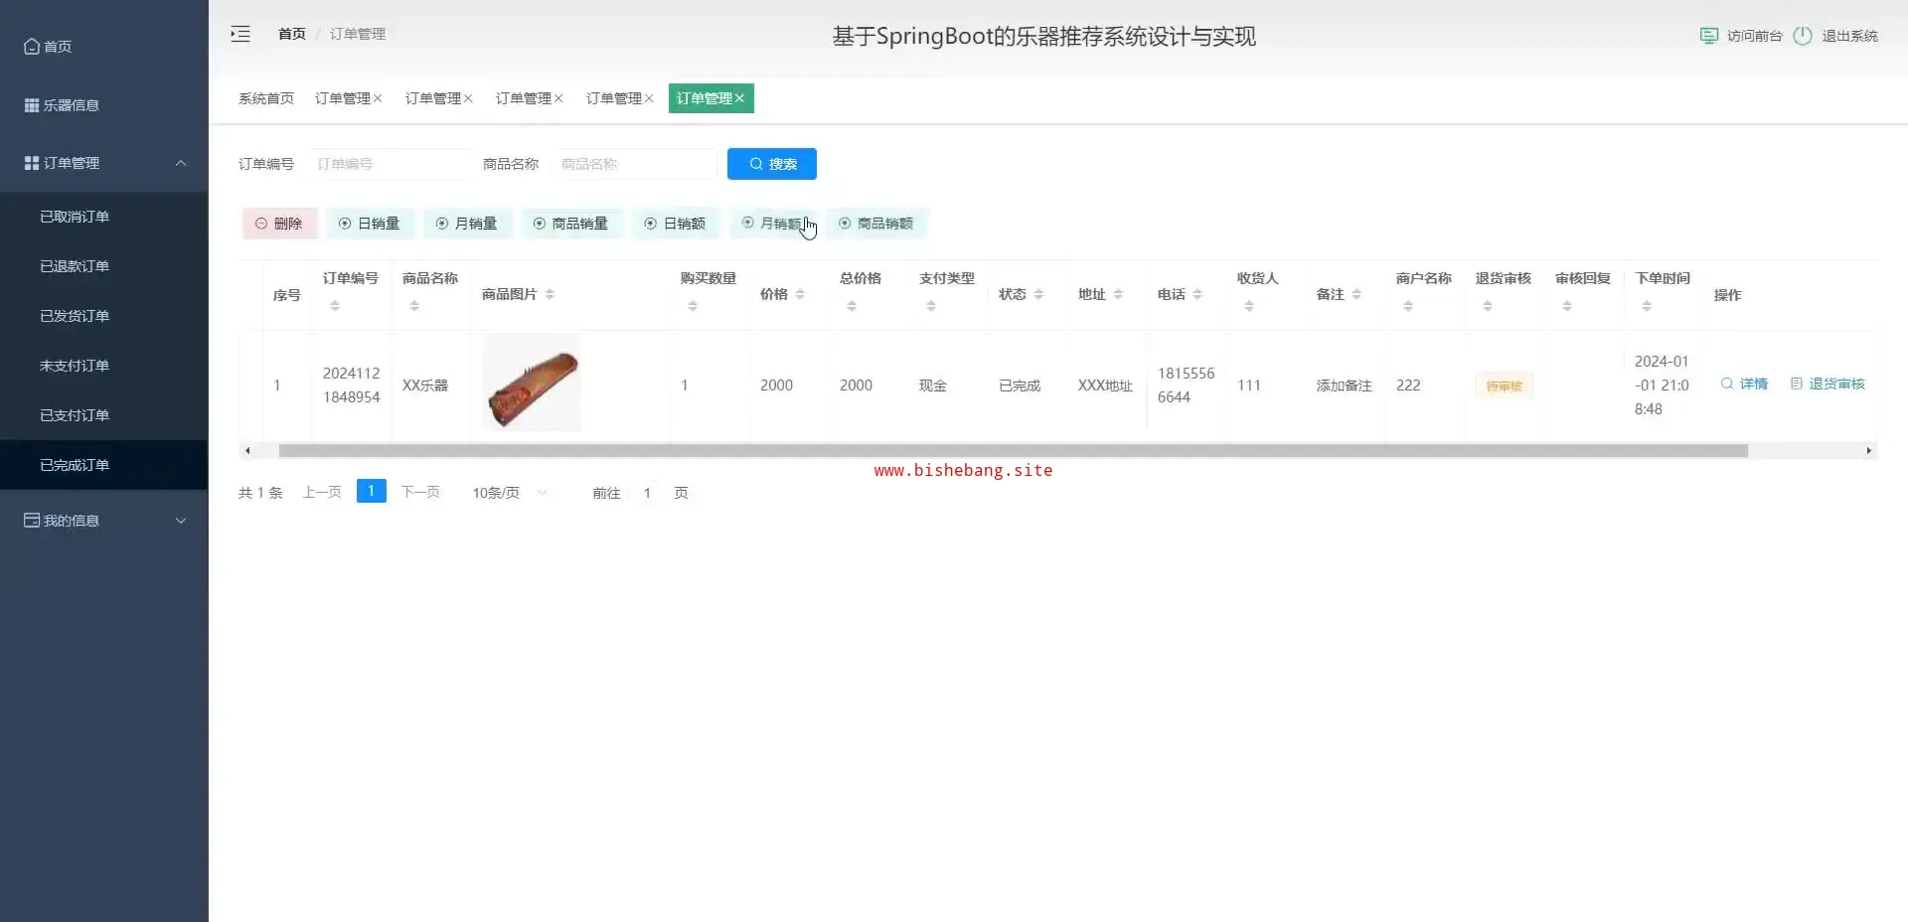Open 已退款订单 in the sidebar

click(104, 266)
